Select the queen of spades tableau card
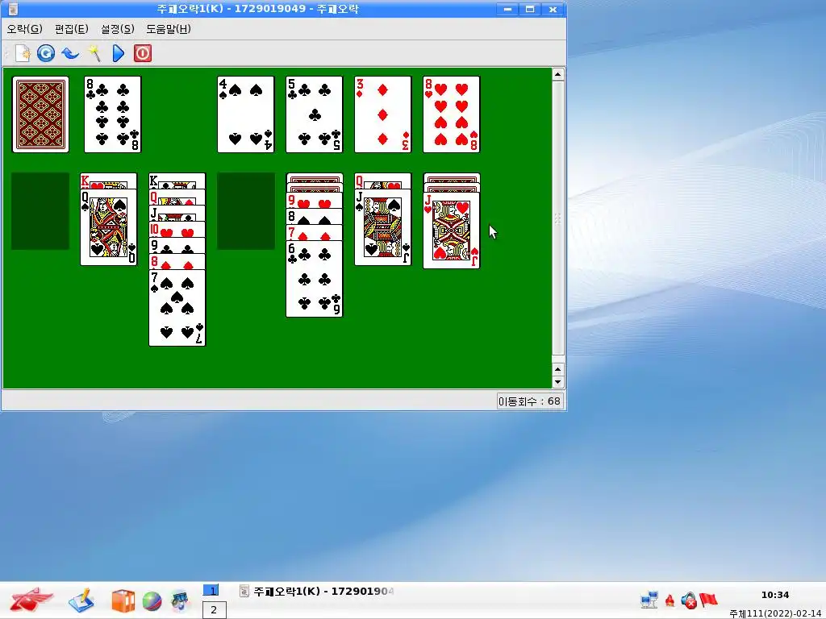The image size is (826, 619). point(109,226)
